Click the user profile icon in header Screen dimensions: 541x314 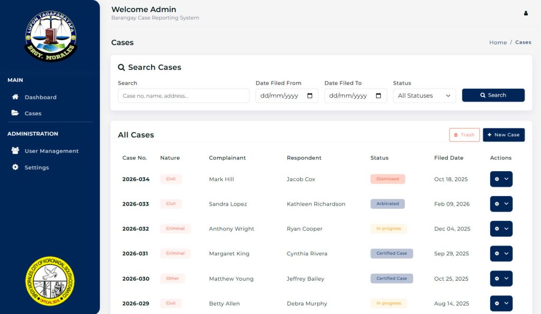[x=526, y=13]
